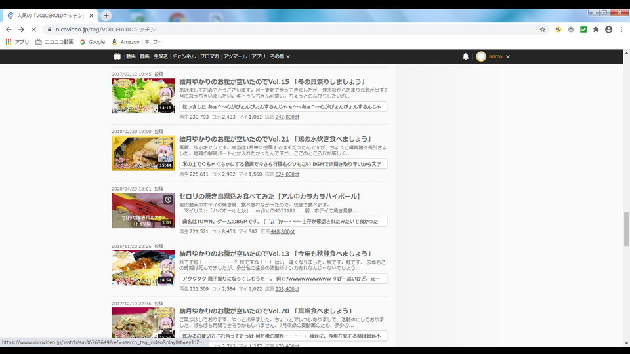Image resolution: width=630 pixels, height=354 pixels.
Task: Bookmark this page with the star icon
Action: pyautogui.click(x=543, y=29)
